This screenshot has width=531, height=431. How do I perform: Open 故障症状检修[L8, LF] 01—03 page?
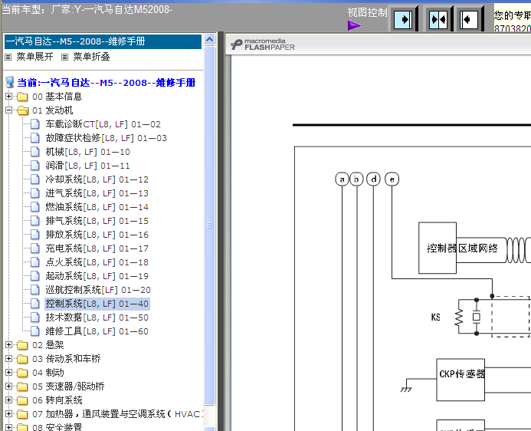(x=106, y=138)
